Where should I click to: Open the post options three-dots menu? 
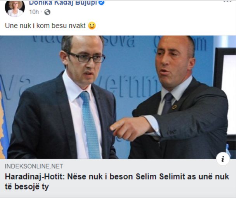(227, 1)
